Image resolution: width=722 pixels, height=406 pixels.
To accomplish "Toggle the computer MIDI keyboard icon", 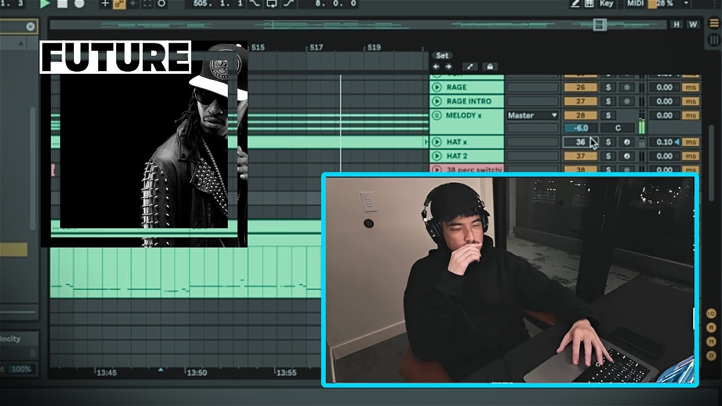I will pyautogui.click(x=589, y=3).
